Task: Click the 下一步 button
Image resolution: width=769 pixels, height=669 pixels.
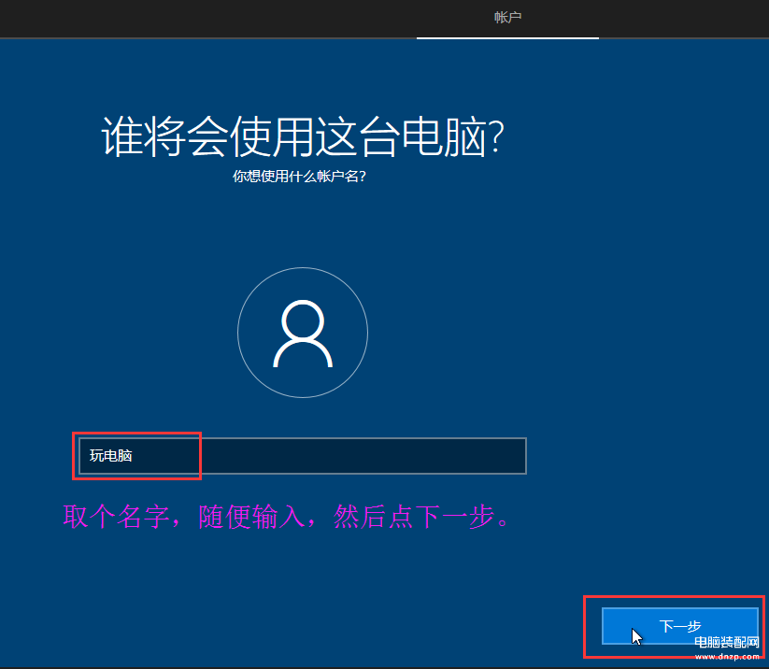Action: pyautogui.click(x=679, y=626)
